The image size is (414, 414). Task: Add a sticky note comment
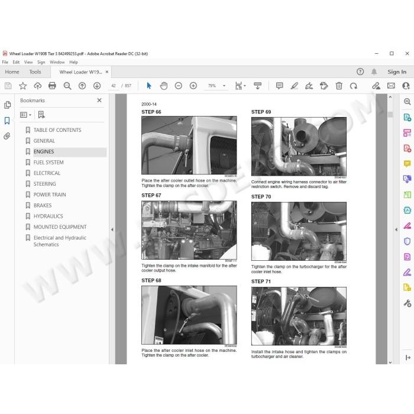tap(279, 86)
